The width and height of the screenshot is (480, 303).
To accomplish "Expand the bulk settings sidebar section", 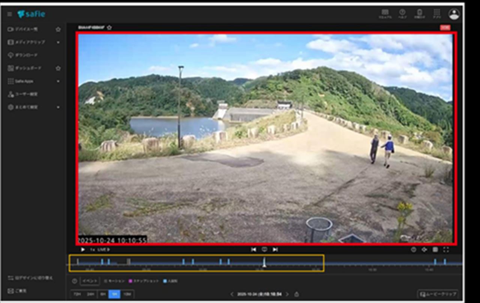I will pyautogui.click(x=58, y=107).
